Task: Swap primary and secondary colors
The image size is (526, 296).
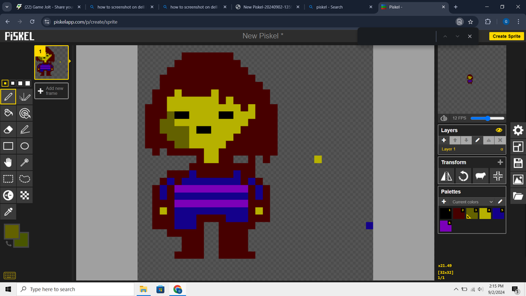Action: pos(8,244)
